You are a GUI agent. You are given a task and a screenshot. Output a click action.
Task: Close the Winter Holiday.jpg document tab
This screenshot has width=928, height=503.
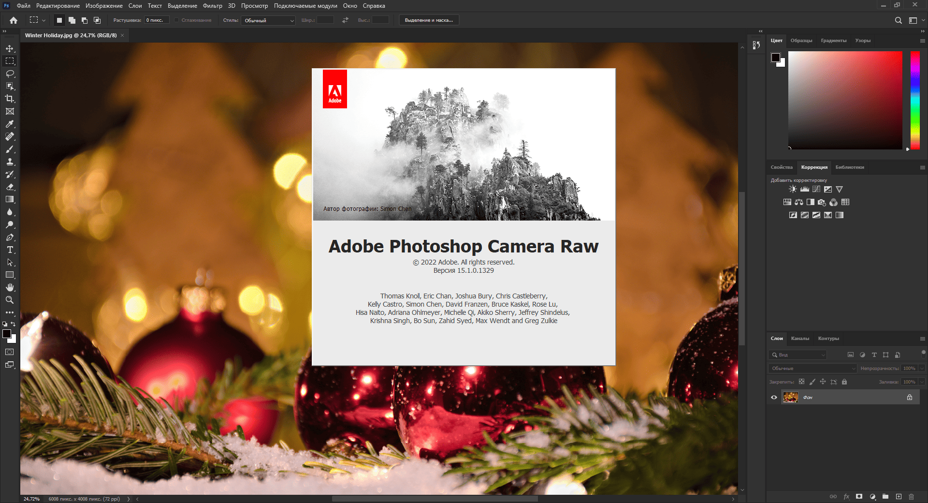122,35
